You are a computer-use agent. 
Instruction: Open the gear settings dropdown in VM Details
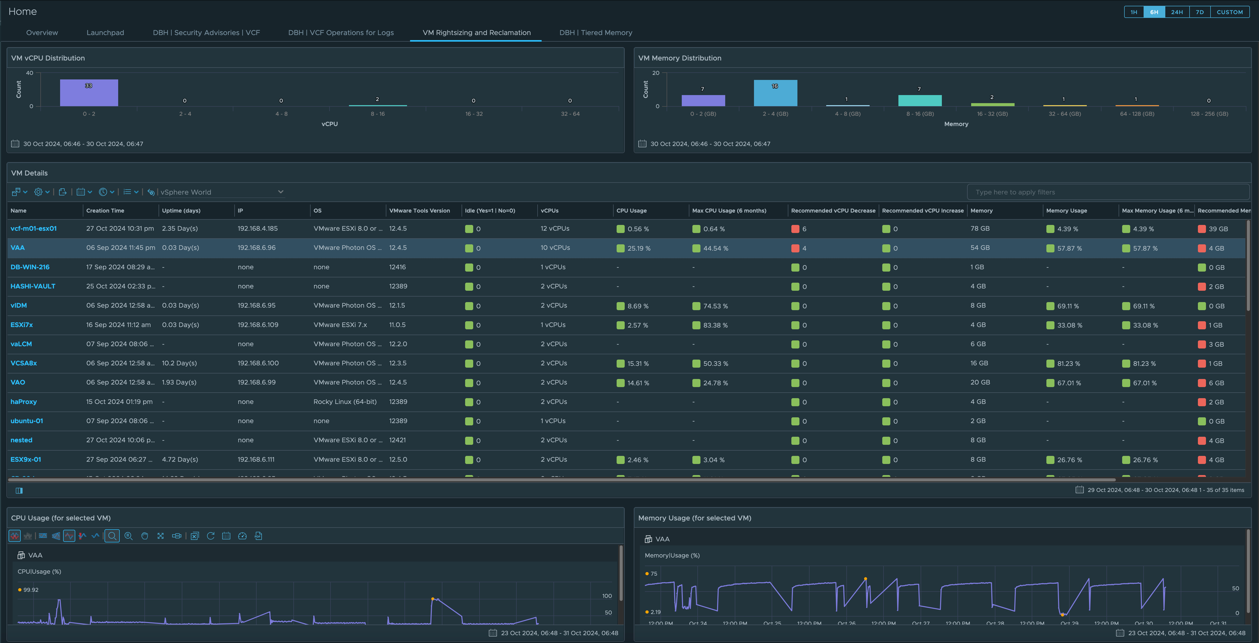point(42,192)
